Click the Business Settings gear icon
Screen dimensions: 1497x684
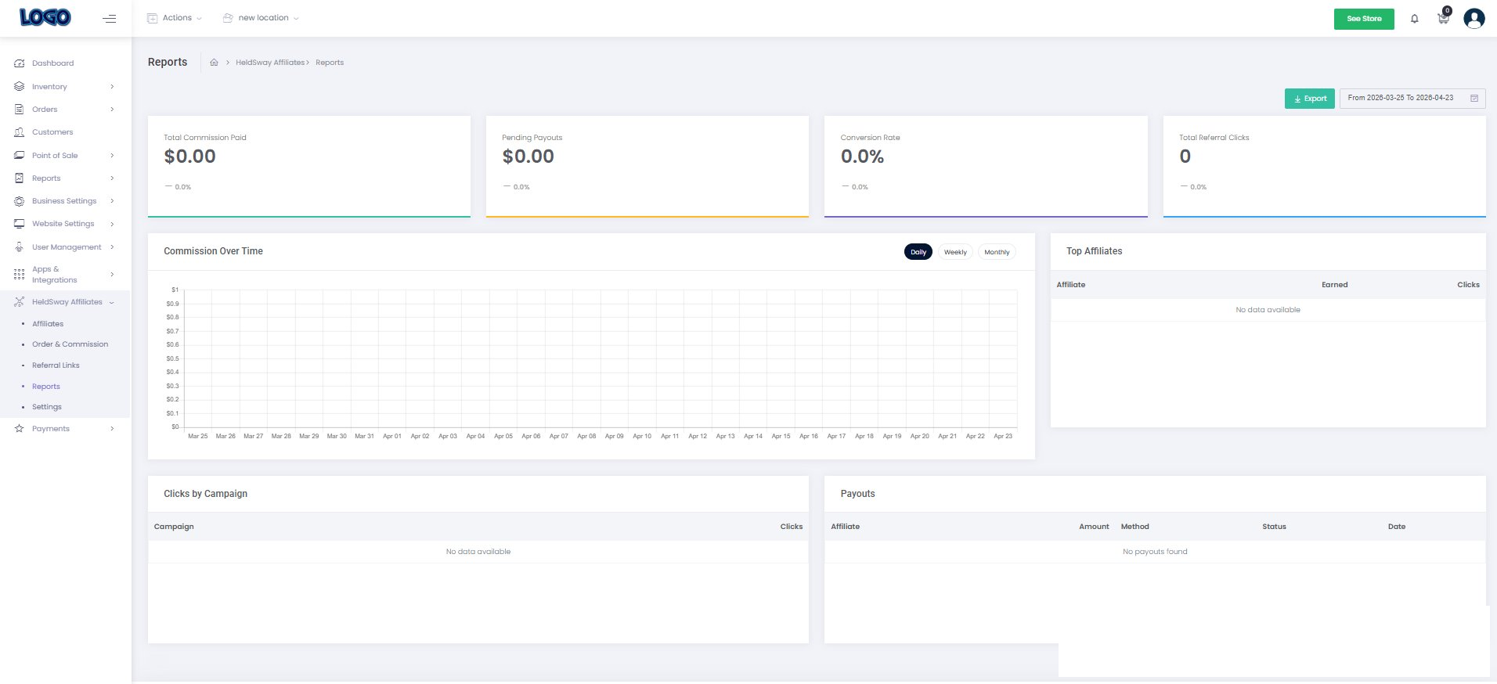click(x=19, y=201)
